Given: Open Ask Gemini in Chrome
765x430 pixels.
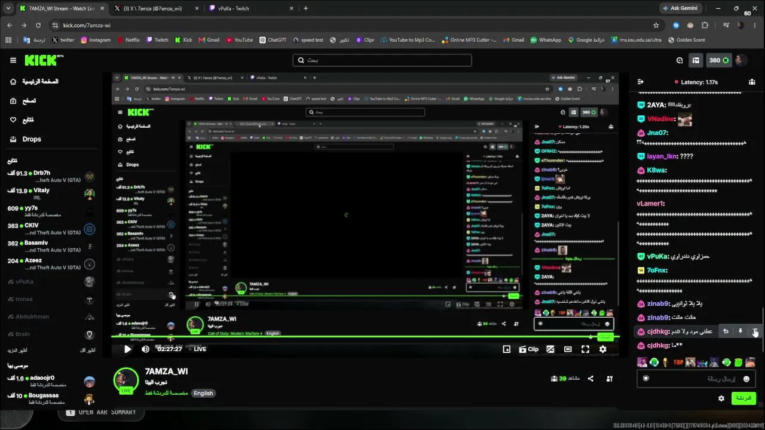Looking at the screenshot, I should click(681, 8).
